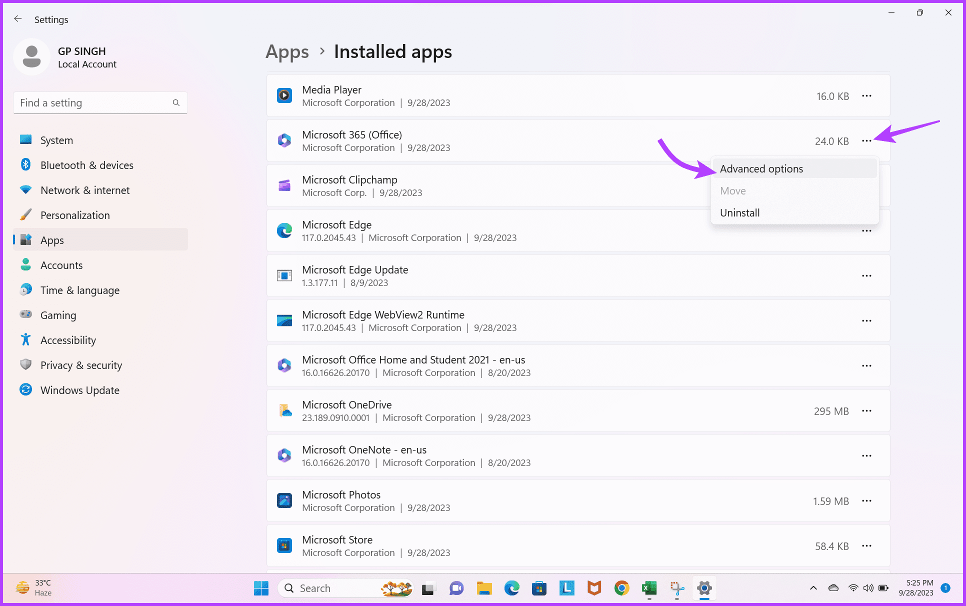This screenshot has height=606, width=966.
Task: Click the back arrow in Settings
Action: (18, 19)
